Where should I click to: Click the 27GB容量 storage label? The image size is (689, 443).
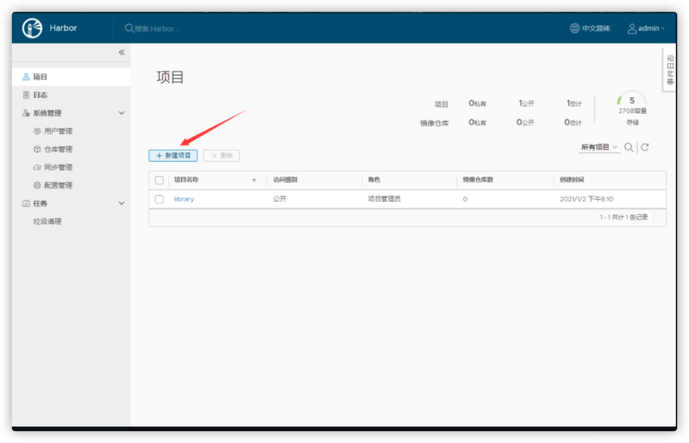pos(633,111)
